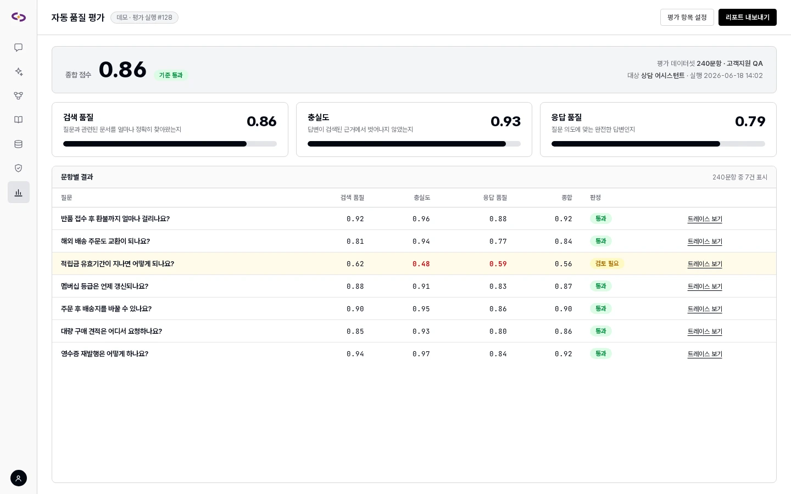Open 트레이스 보기 for 영수증 재발행 row
Screen dimensions: 791x494
[x=705, y=354]
